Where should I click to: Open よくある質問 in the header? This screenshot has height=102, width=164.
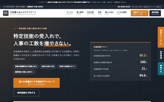pos(122,13)
